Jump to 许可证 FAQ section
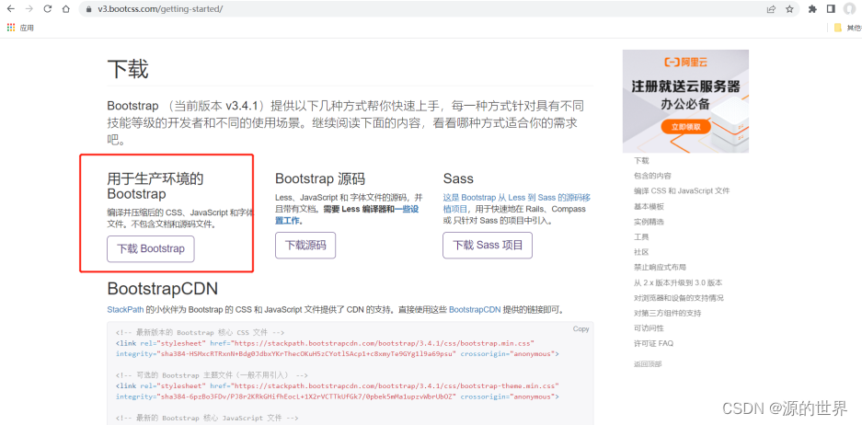 click(653, 344)
